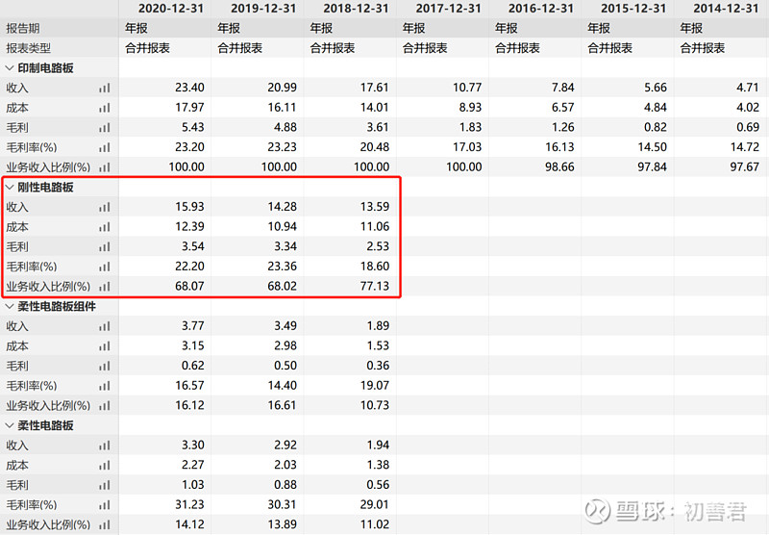Select the 2.27 flexible board cost cell
The image size is (769, 535).
[x=193, y=465]
